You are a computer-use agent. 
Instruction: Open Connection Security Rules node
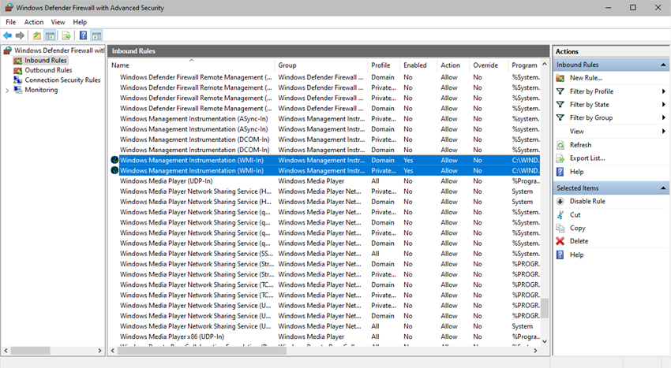(x=62, y=80)
